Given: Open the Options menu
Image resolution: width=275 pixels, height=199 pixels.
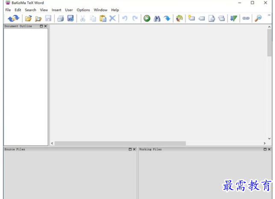Looking at the screenshot, I should point(83,10).
